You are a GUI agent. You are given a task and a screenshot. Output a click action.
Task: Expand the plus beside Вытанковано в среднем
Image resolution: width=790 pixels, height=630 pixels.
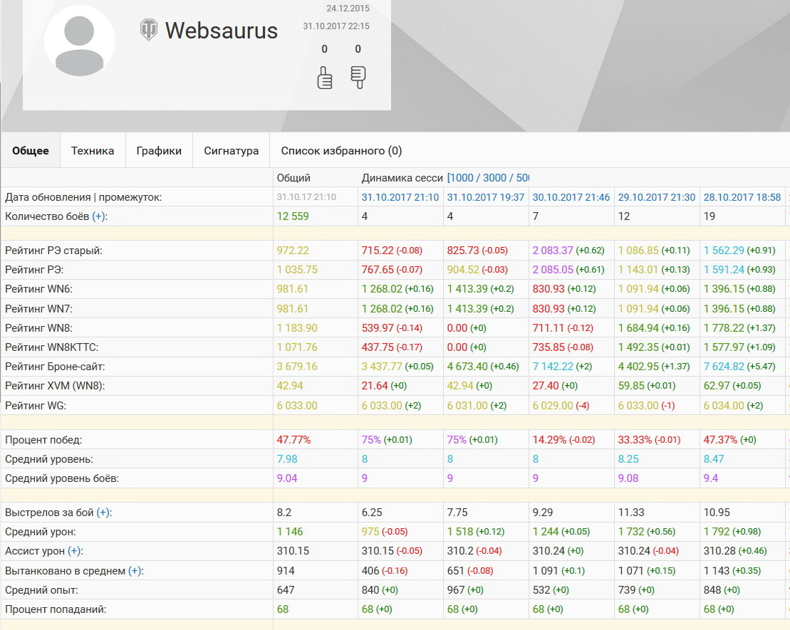[x=135, y=570]
